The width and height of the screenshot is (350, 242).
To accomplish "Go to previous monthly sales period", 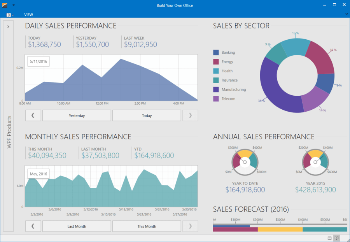I will coord(33,226).
